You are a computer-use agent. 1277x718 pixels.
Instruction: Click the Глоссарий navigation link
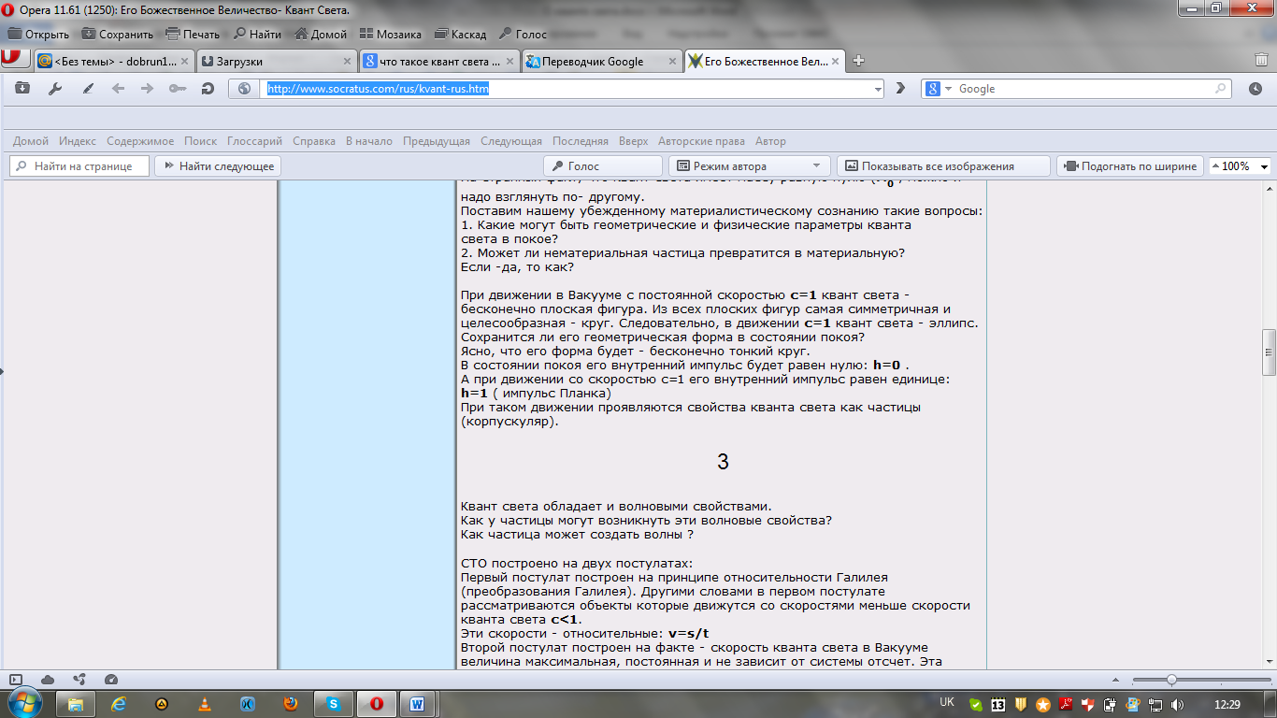[254, 141]
